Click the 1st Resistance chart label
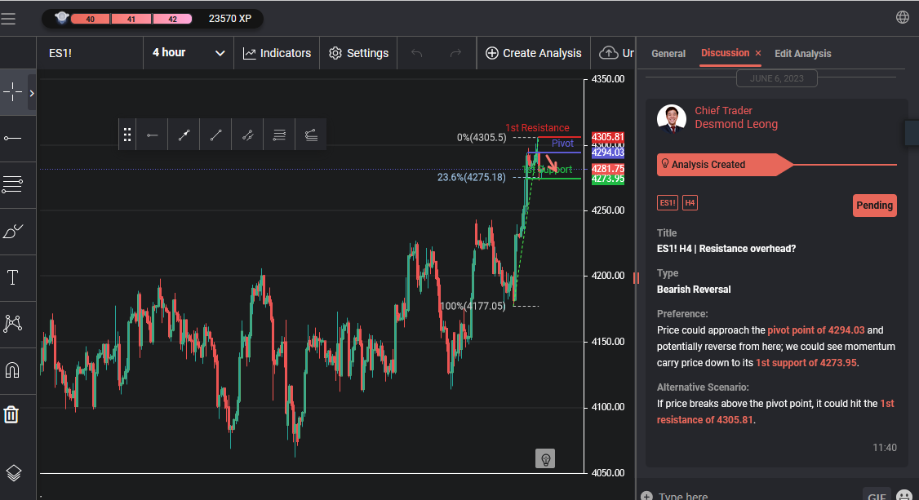The height and width of the screenshot is (500, 919). (537, 127)
